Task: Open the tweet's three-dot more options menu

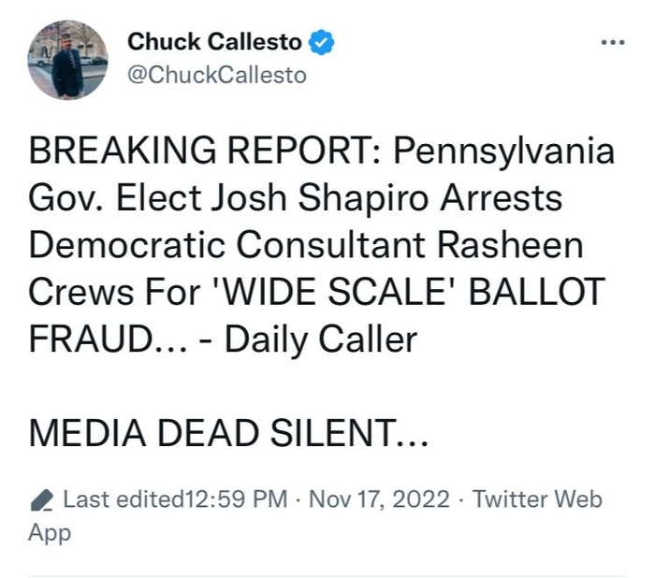Action: (x=612, y=43)
